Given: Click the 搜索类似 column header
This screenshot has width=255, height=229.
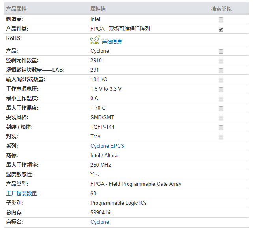Looking at the screenshot, I should pyautogui.click(x=221, y=9).
